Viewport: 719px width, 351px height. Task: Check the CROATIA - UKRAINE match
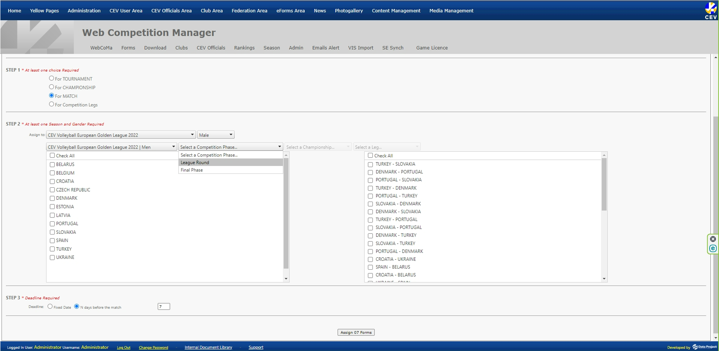pyautogui.click(x=371, y=260)
